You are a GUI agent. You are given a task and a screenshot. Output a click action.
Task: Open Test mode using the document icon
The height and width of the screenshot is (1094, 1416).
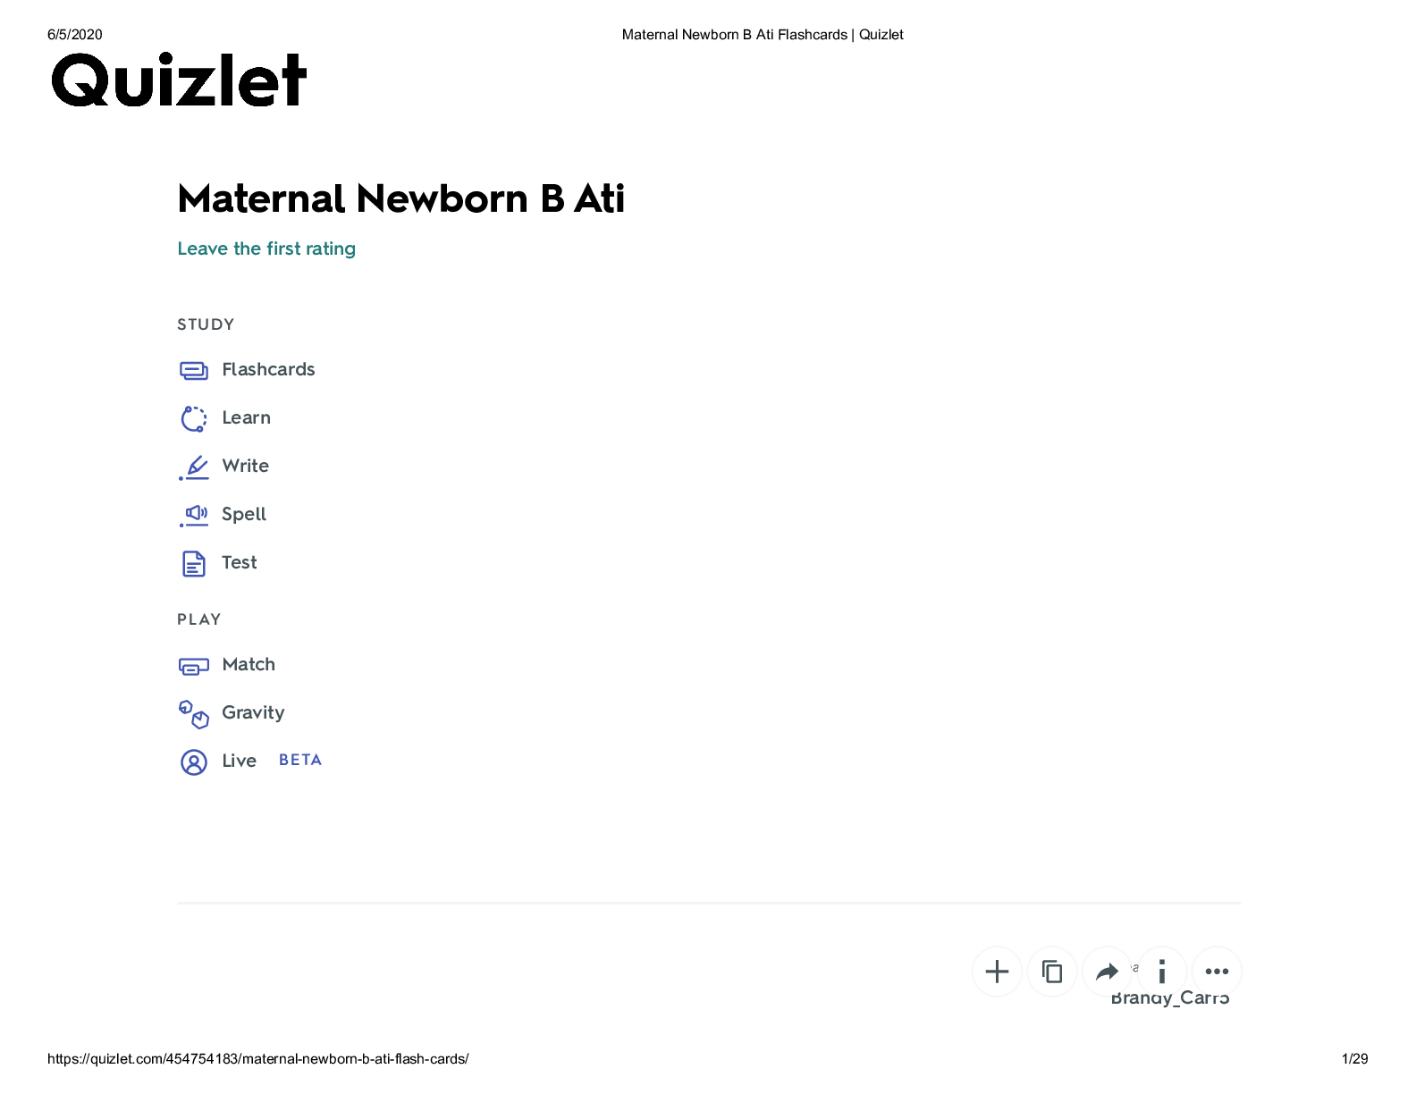(x=193, y=563)
